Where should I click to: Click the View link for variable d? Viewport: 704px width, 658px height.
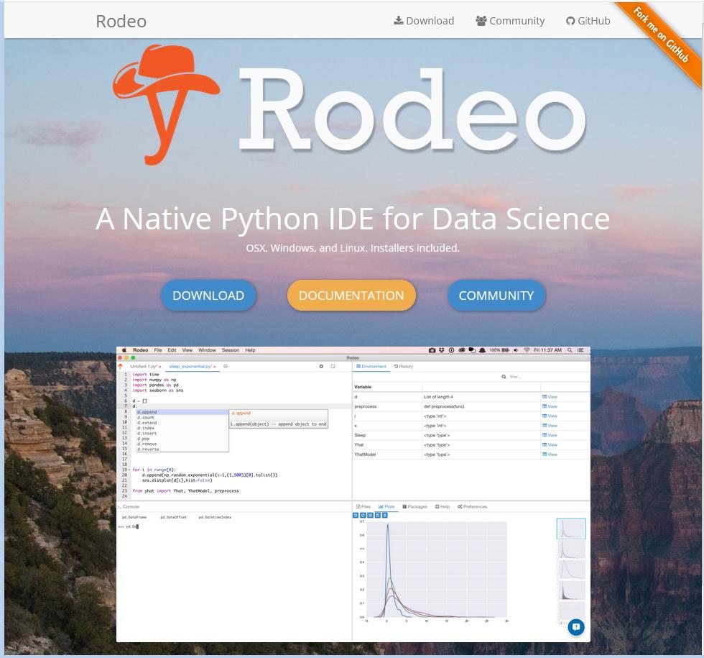pyautogui.click(x=550, y=397)
